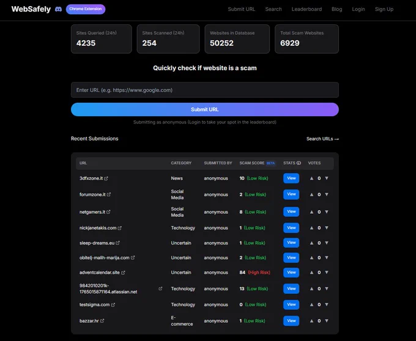Upvote the adventcalendar.site submission

click(312, 273)
